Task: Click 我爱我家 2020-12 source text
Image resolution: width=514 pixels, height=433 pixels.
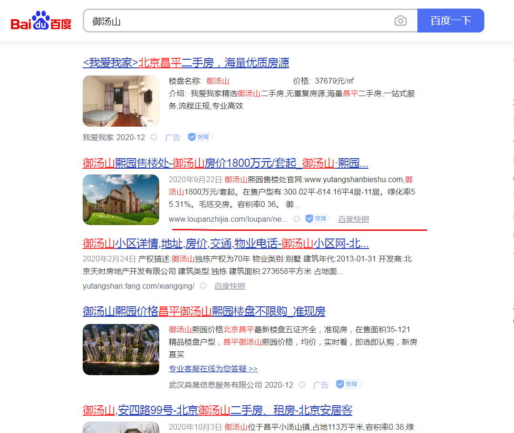Action: pos(114,137)
